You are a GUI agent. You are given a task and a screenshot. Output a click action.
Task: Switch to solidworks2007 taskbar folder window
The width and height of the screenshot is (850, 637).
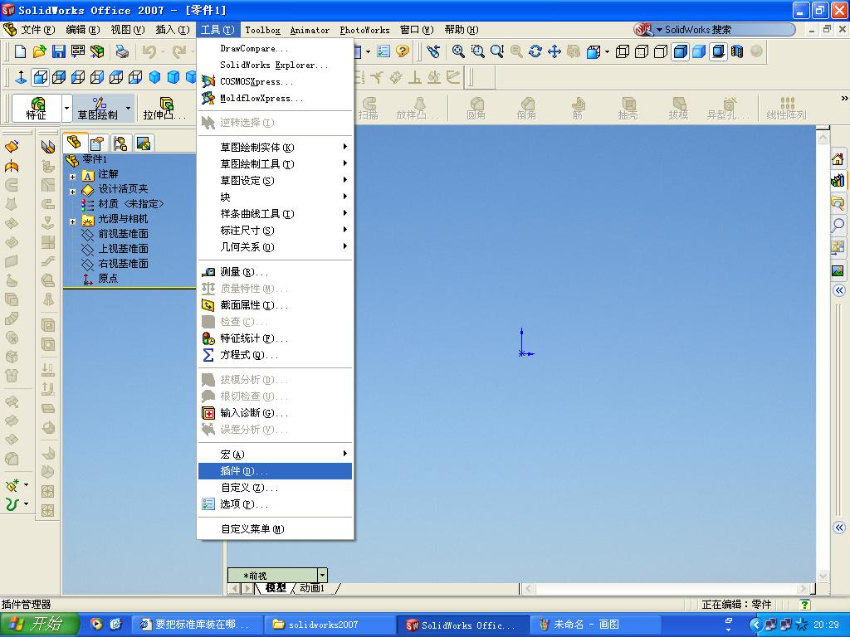(x=329, y=625)
